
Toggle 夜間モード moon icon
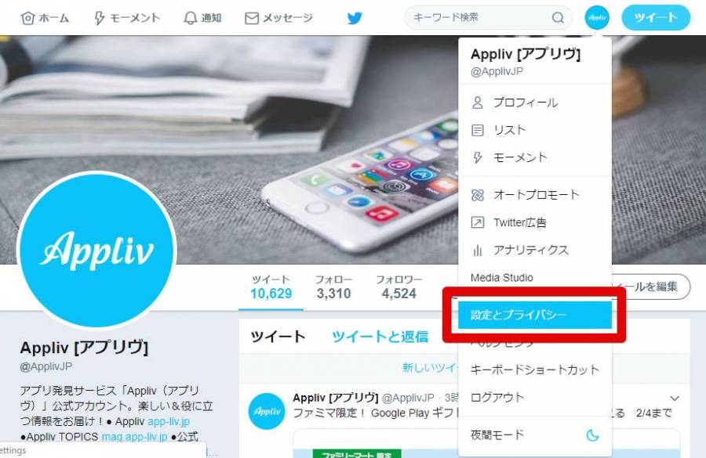pos(592,435)
